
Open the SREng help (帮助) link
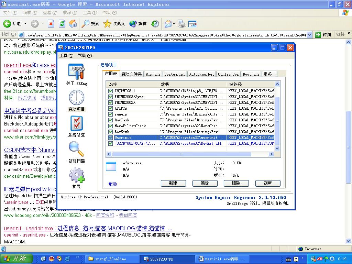coord(112,184)
